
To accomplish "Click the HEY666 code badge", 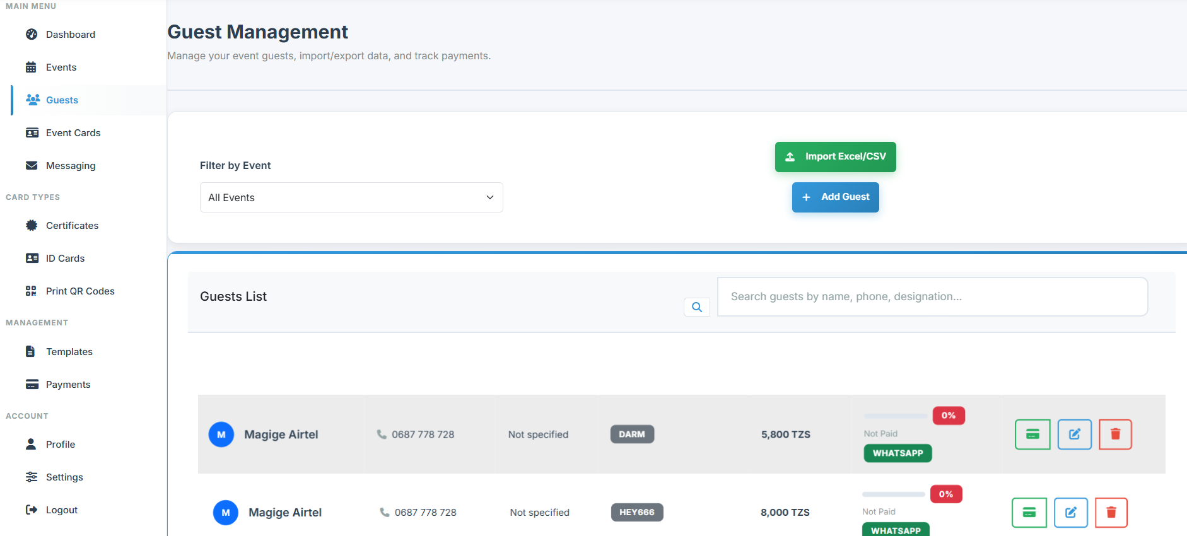I will [637, 513].
